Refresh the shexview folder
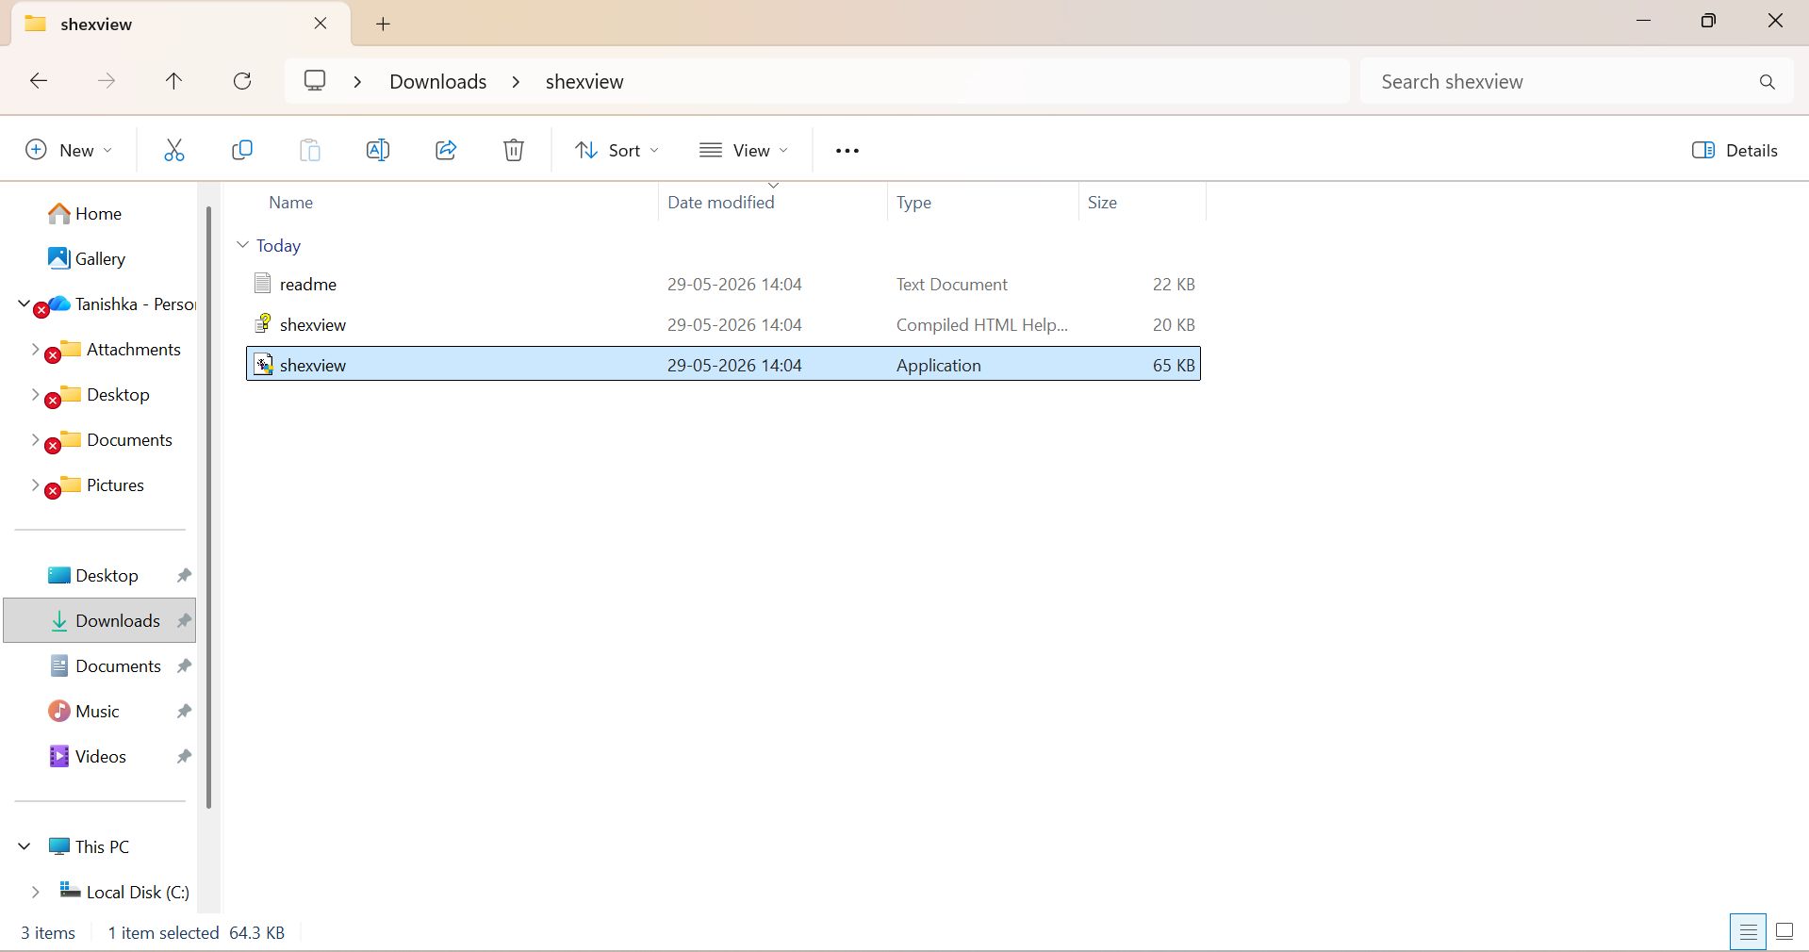Image resolution: width=1809 pixels, height=952 pixels. coord(242,81)
